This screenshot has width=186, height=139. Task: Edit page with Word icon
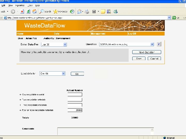[94, 12]
